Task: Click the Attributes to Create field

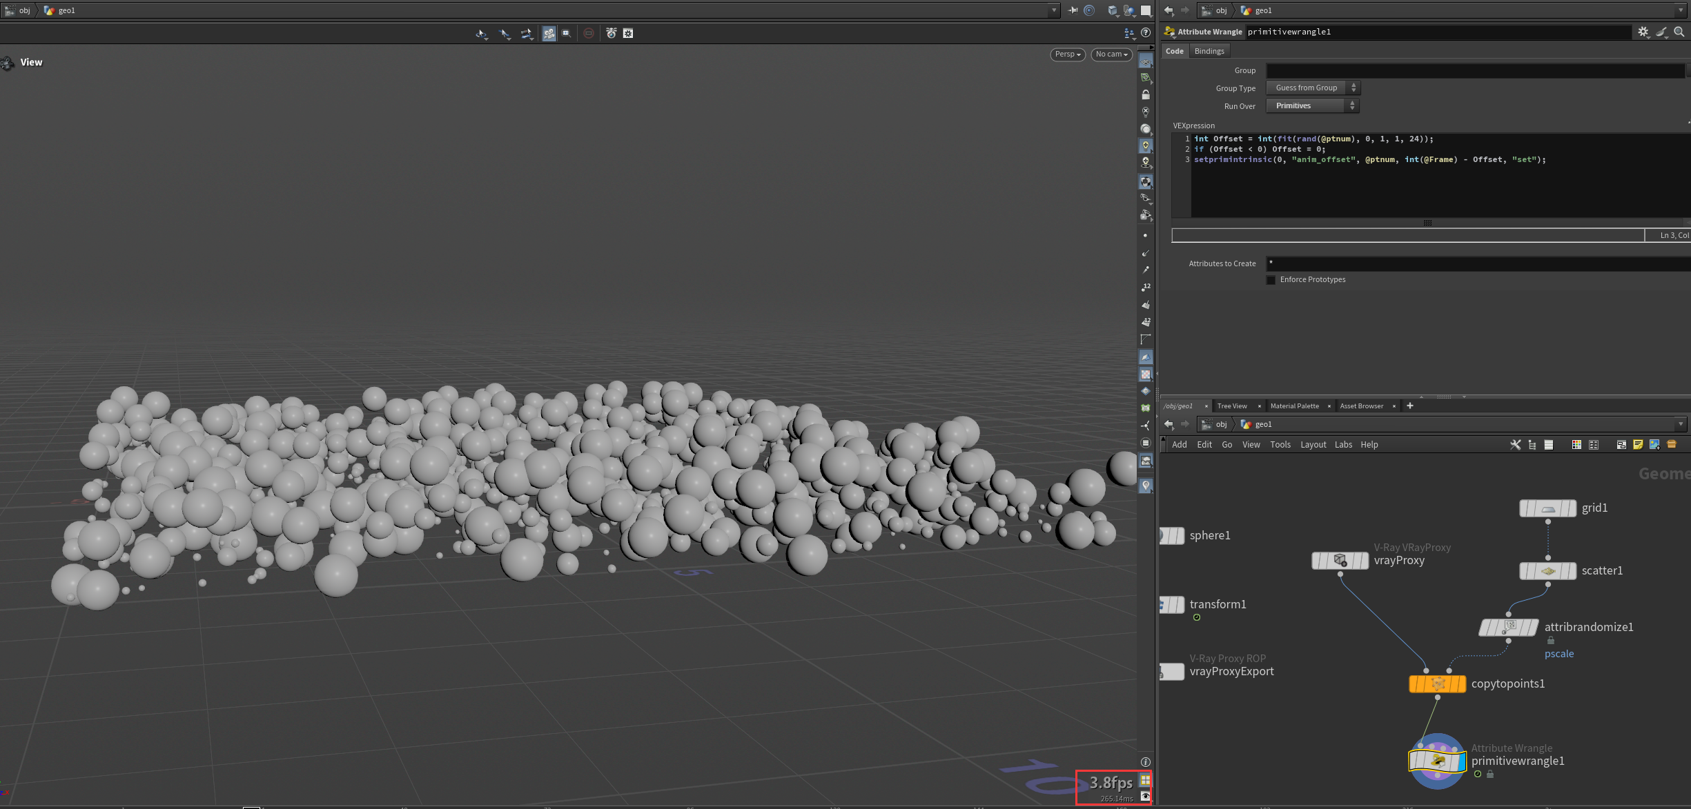Action: click(x=1478, y=263)
